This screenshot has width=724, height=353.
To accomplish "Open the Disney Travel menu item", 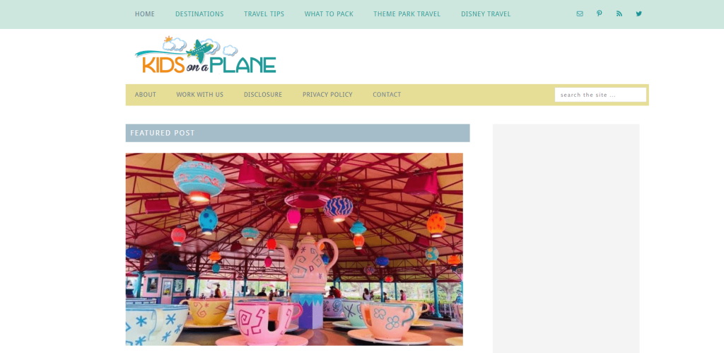I will tap(486, 14).
